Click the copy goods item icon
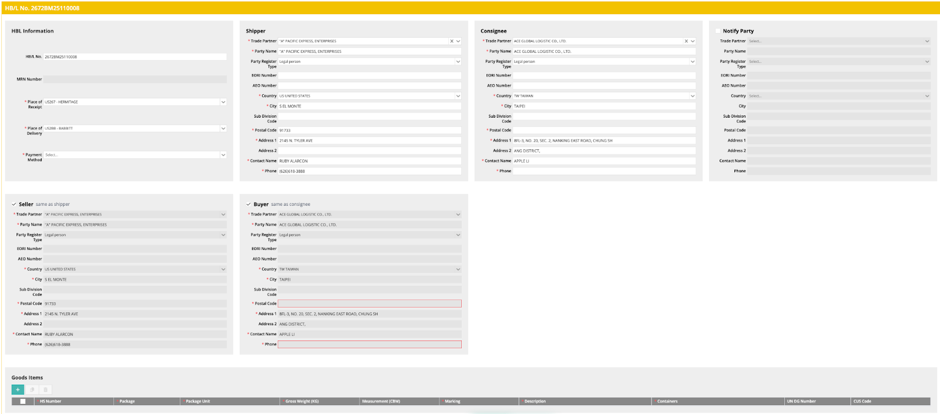The image size is (940, 414). point(32,389)
